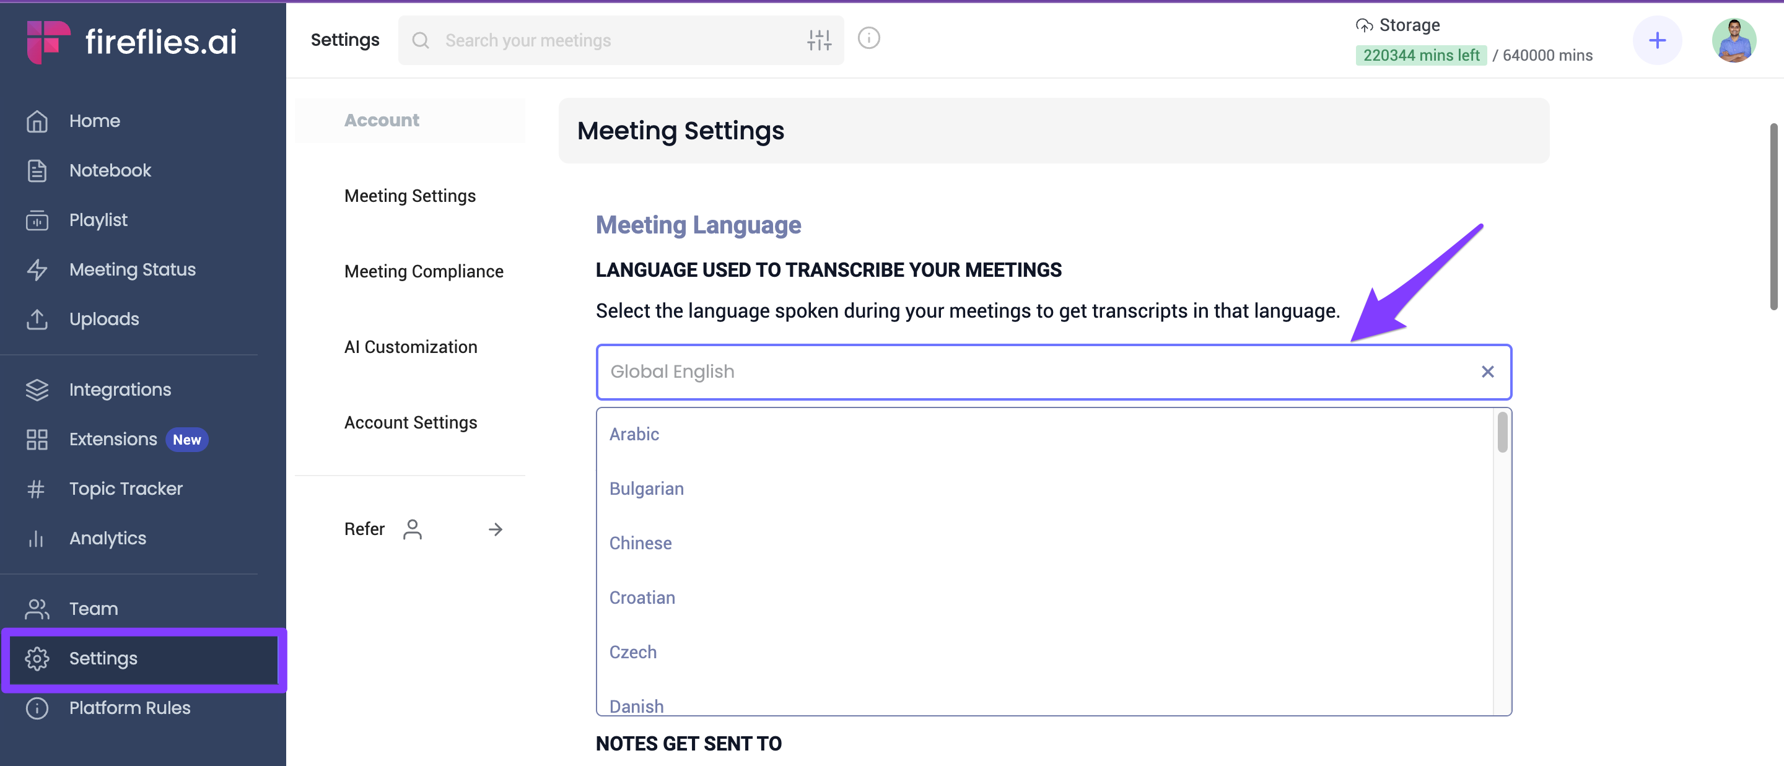Click the NOTES GET SENT TO heading
Image resolution: width=1784 pixels, height=766 pixels.
(x=688, y=744)
